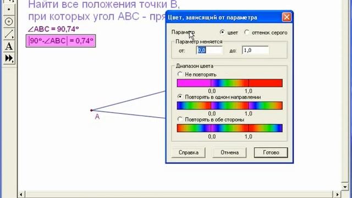
Task: Confirm with the 'Готово' button
Action: (x=271, y=152)
